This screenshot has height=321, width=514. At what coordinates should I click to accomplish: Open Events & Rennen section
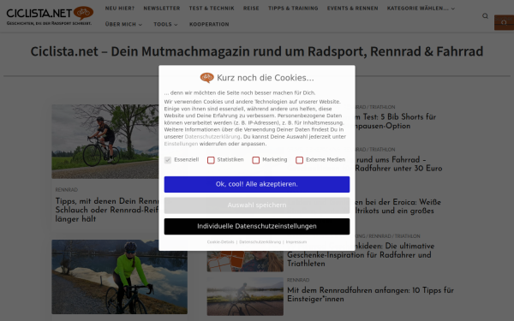pos(352,9)
